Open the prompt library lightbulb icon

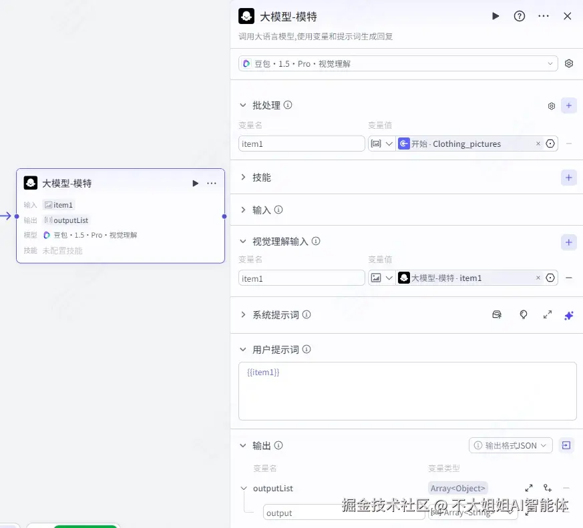pos(524,314)
